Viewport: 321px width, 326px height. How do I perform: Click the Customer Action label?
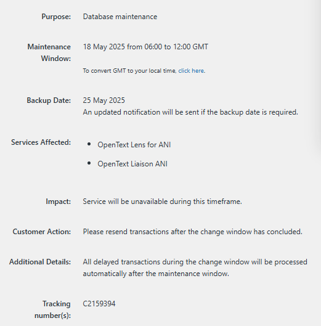[42, 232]
